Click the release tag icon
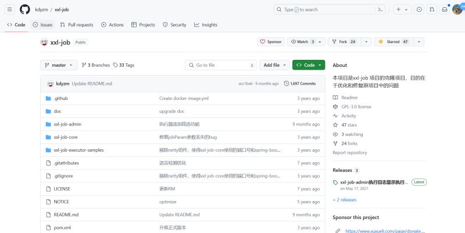The height and width of the screenshot is (233, 465). coord(335,182)
